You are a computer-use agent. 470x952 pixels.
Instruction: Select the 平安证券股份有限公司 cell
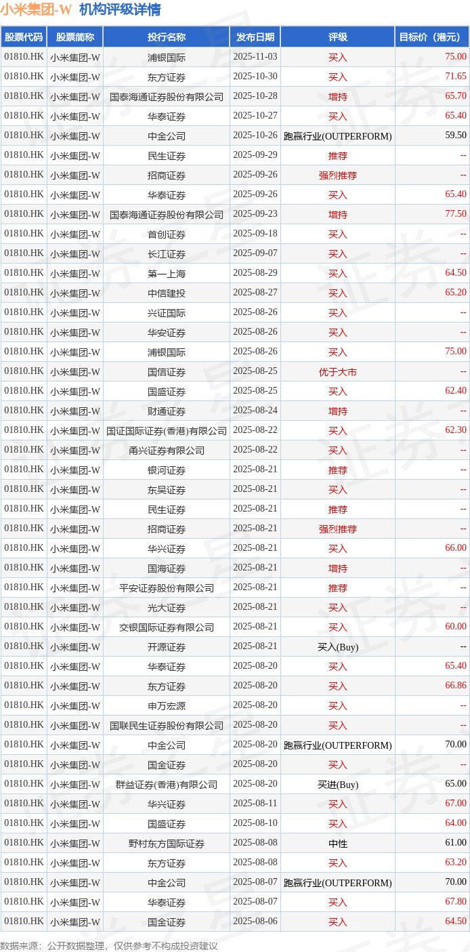tap(167, 588)
